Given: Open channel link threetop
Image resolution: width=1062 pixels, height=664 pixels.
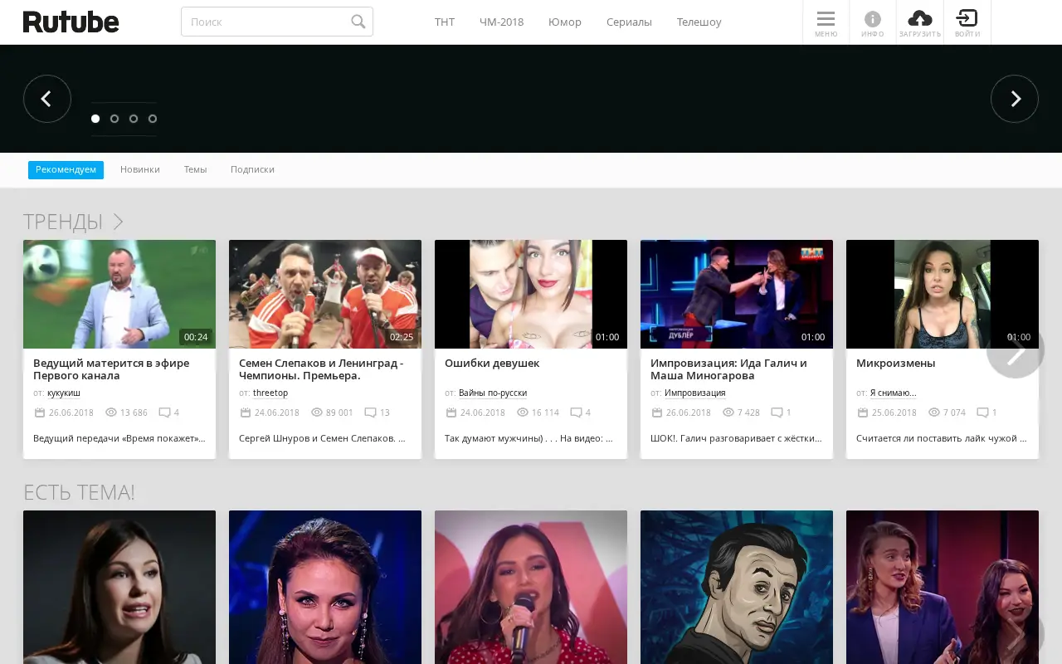Looking at the screenshot, I should (x=270, y=393).
